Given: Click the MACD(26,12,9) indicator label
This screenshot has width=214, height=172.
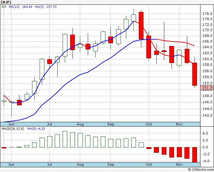Looking at the screenshot, I should pos(13,129).
